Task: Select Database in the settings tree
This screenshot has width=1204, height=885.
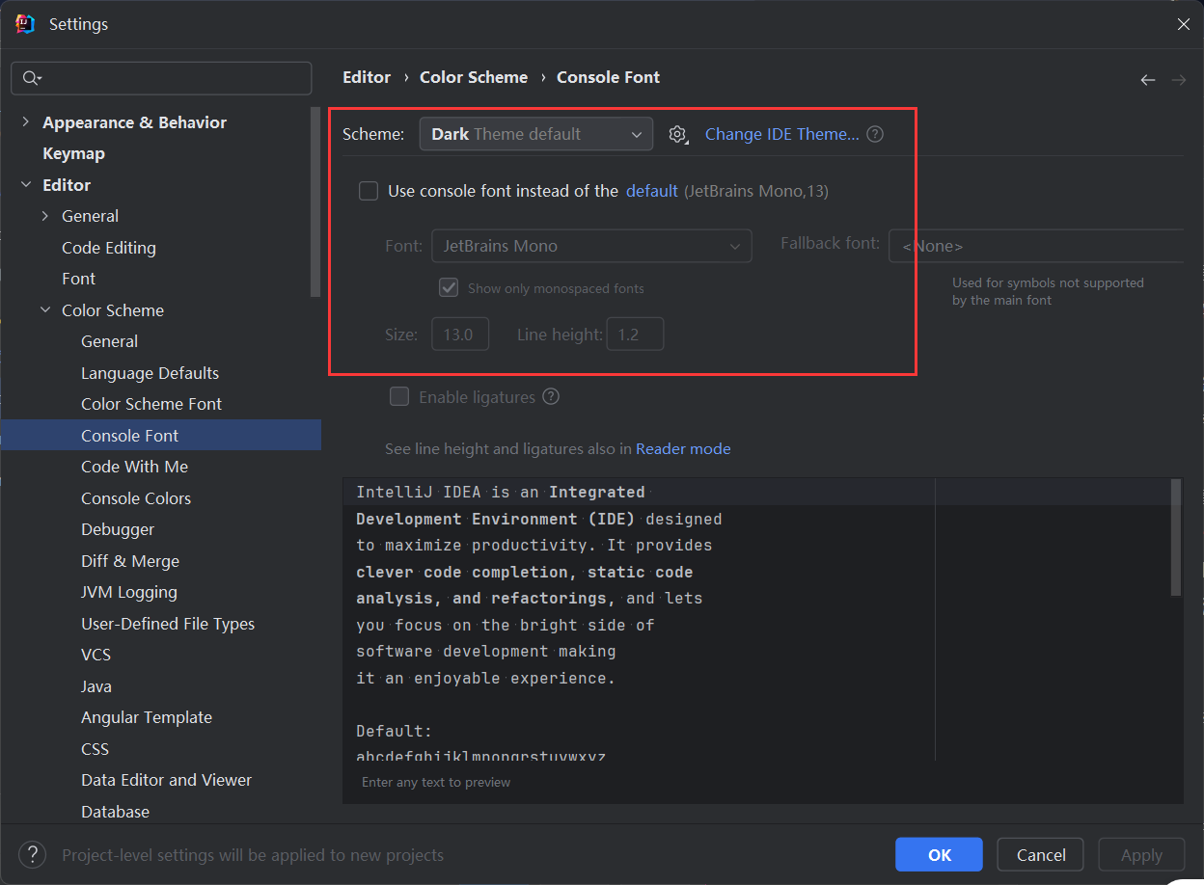Action: [115, 812]
